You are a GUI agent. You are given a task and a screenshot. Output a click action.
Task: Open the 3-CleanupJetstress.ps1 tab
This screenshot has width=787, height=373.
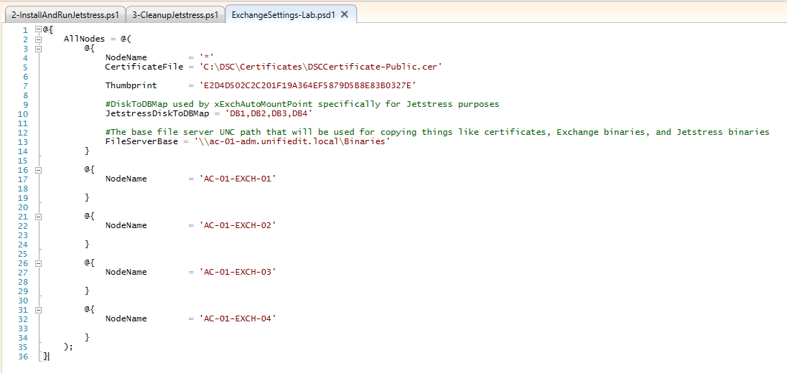[175, 14]
